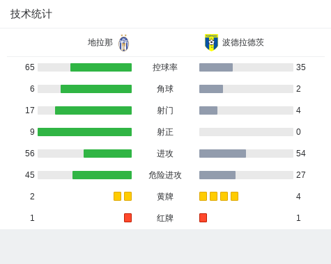Click the 黄牌 row label
This screenshot has width=331, height=264.
[165, 197]
